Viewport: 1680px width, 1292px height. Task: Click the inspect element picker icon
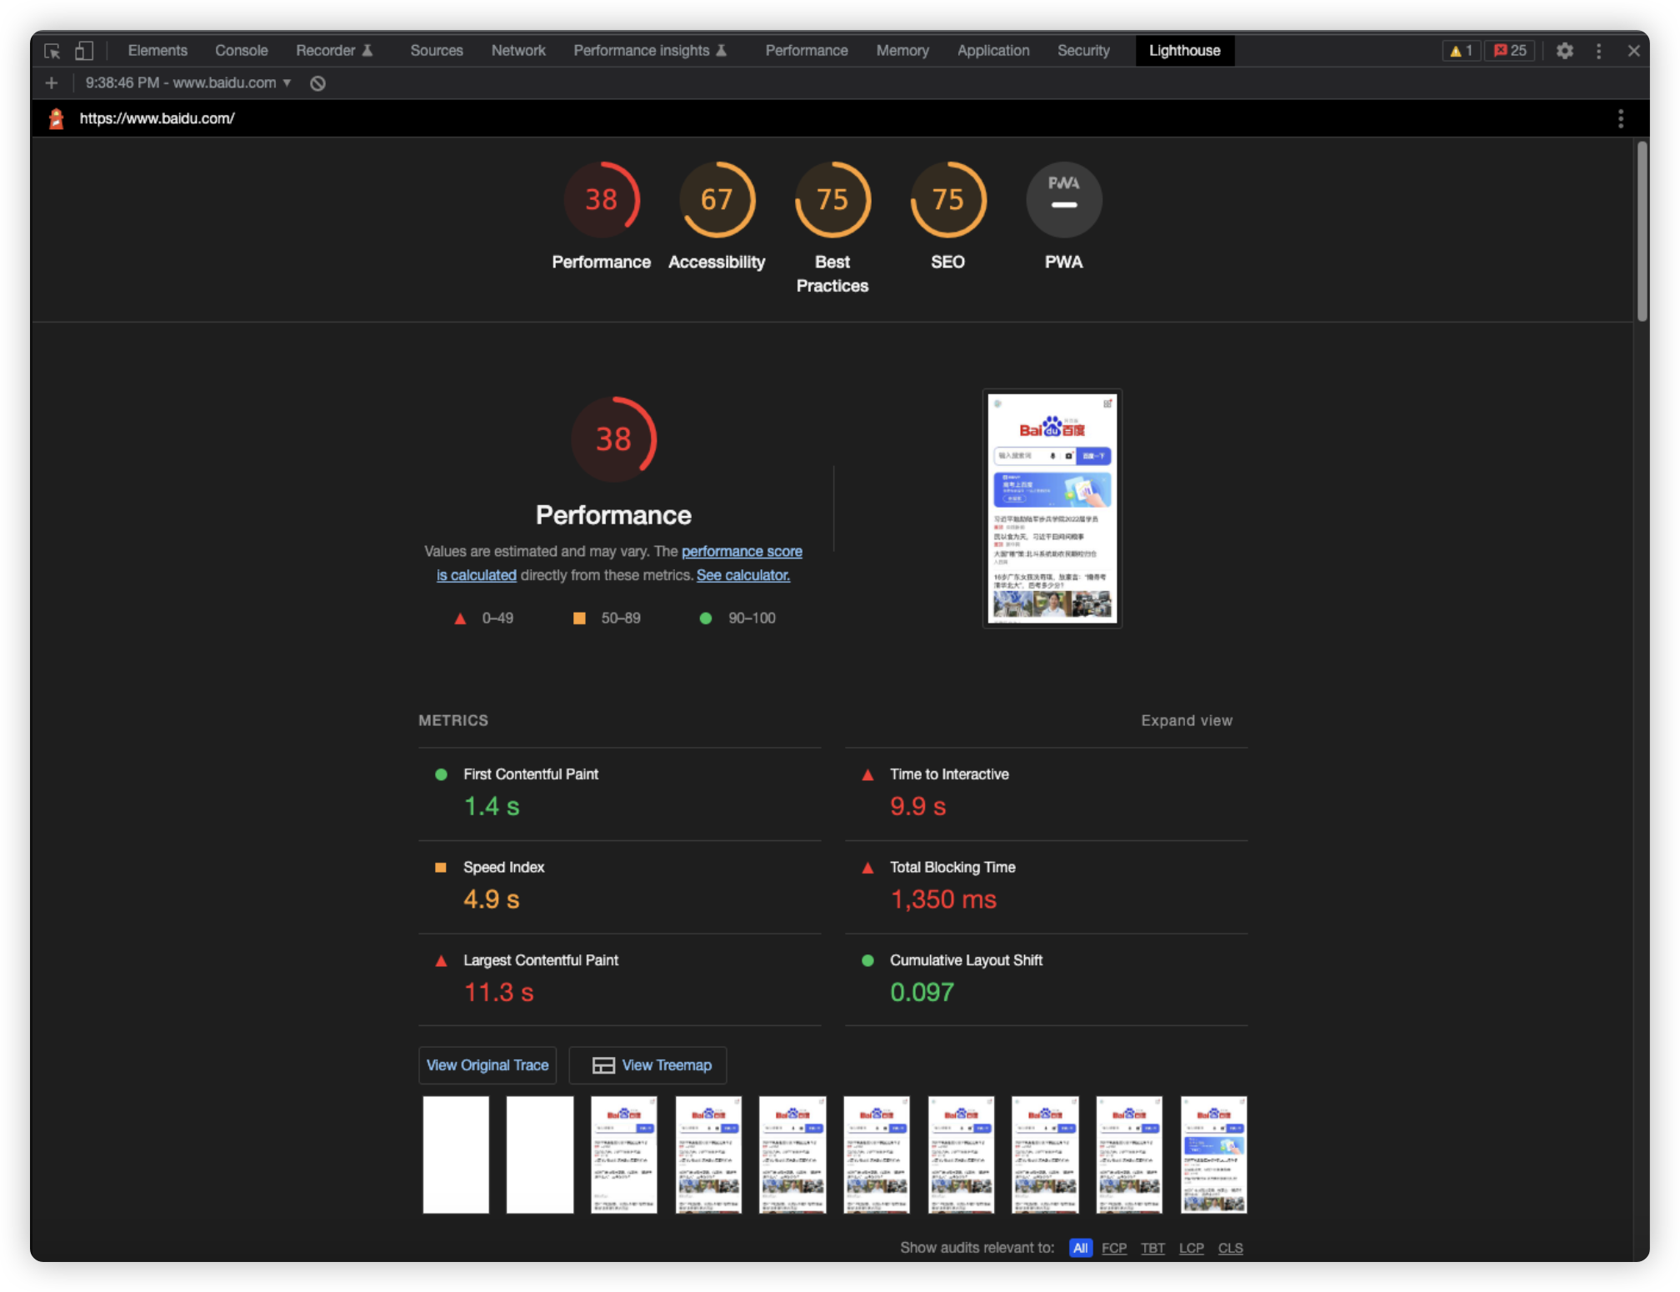click(x=52, y=51)
